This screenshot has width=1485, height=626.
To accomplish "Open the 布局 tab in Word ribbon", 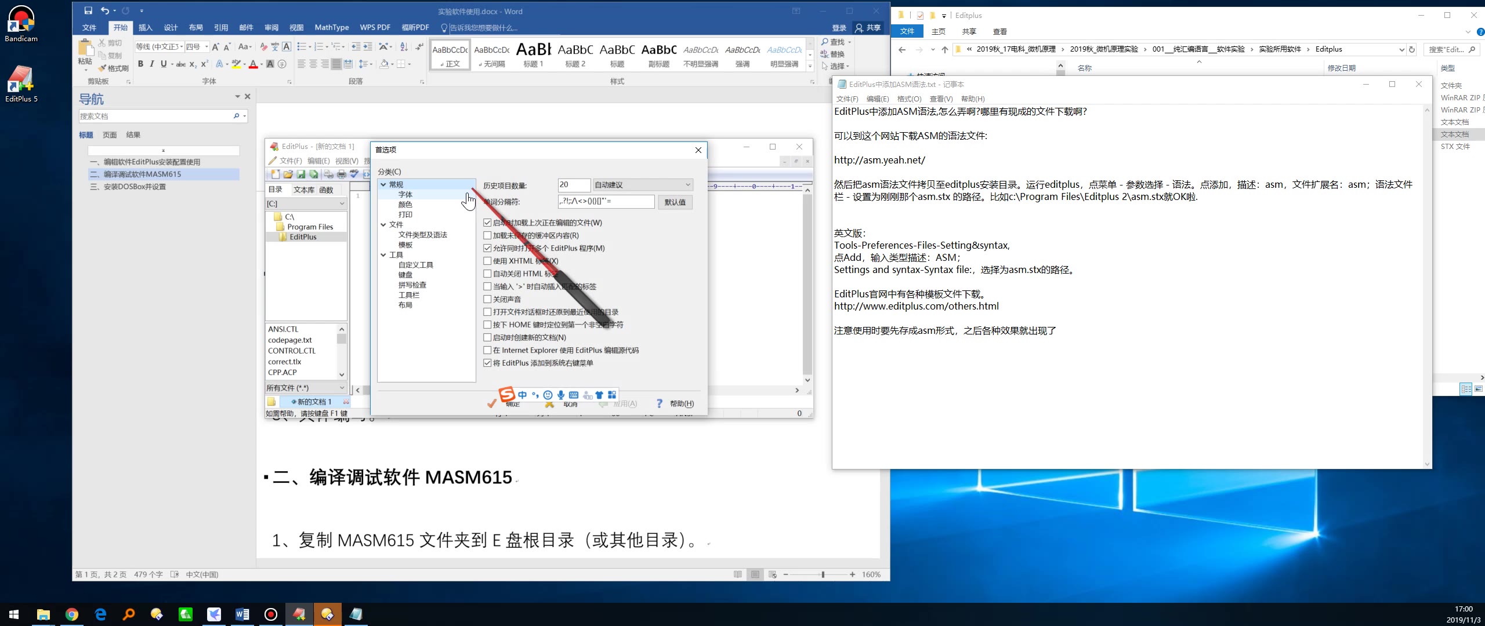I will tap(195, 27).
